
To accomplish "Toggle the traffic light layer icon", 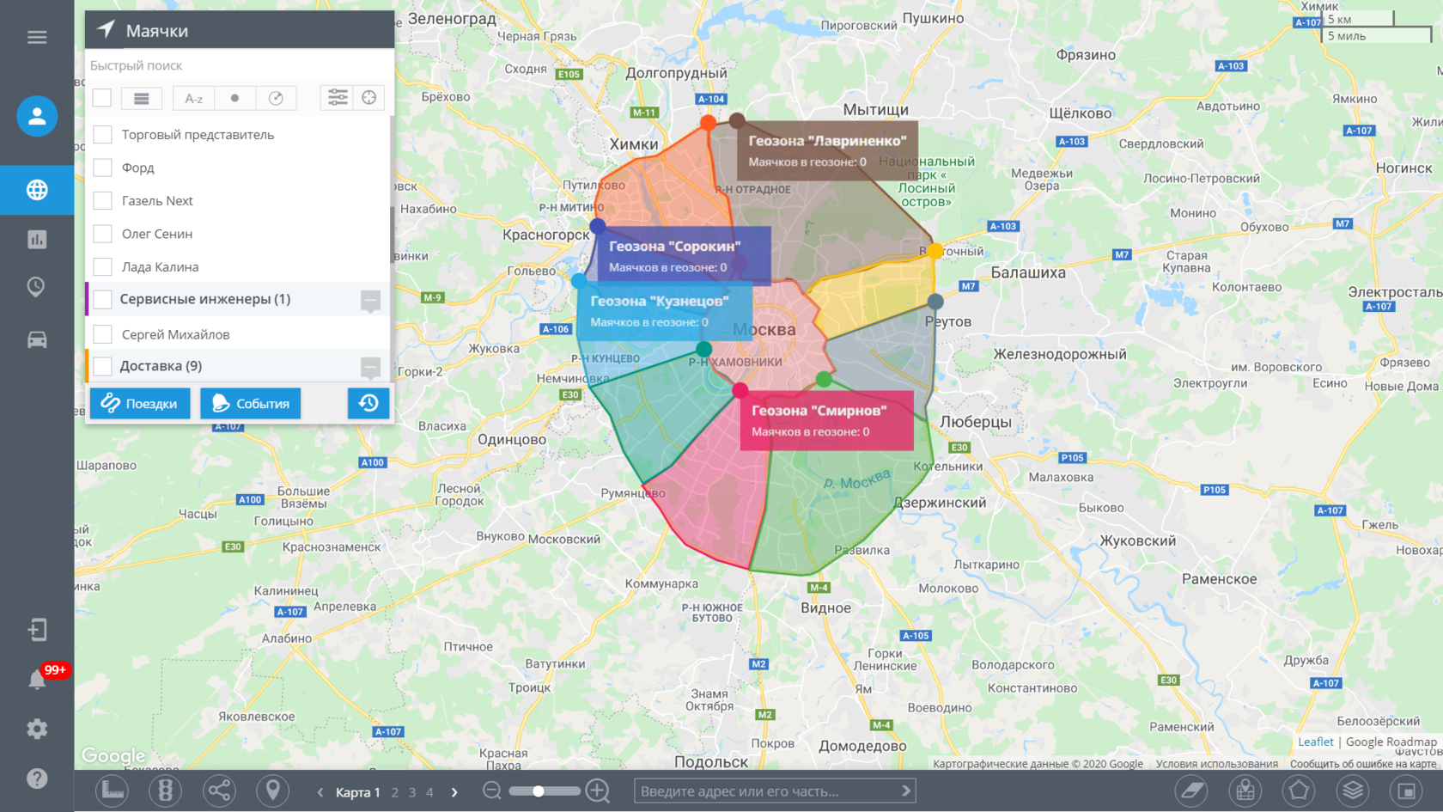I will coord(165,791).
